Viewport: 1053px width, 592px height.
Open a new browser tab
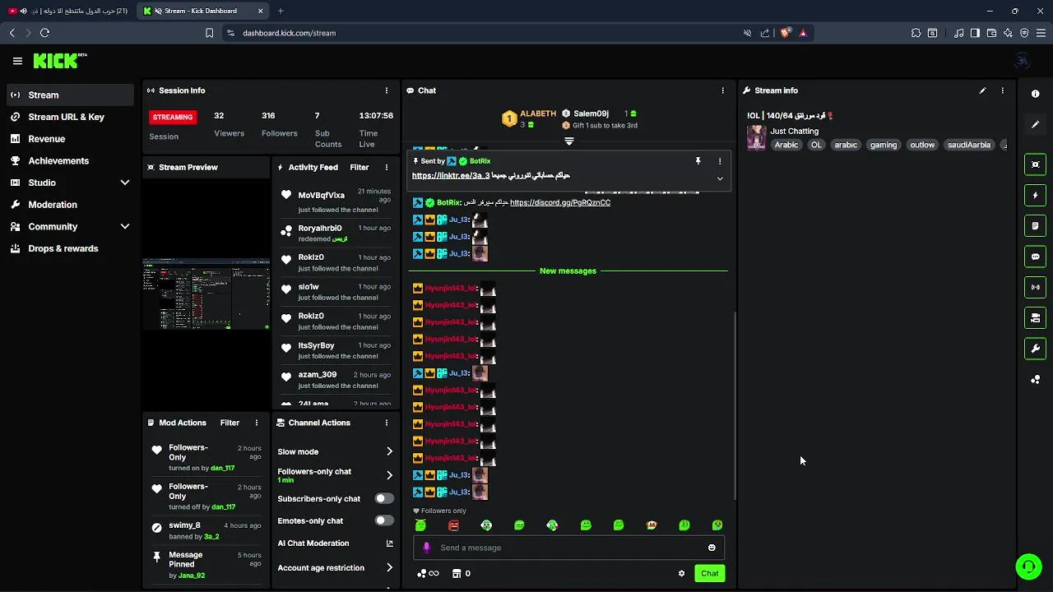click(x=281, y=11)
